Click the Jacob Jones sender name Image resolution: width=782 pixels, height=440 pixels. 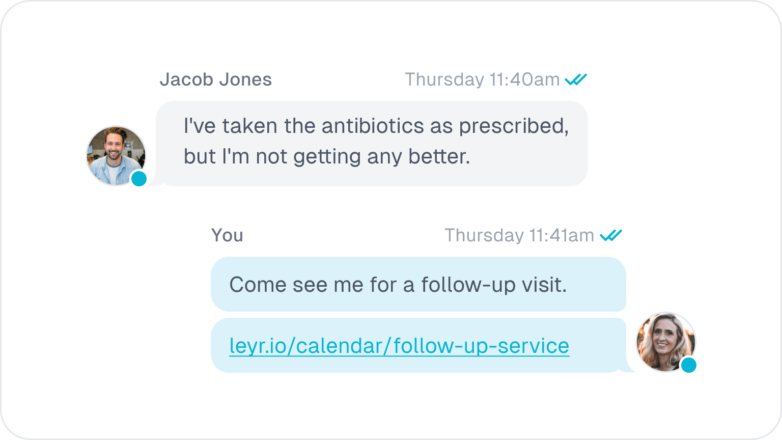pyautogui.click(x=216, y=79)
